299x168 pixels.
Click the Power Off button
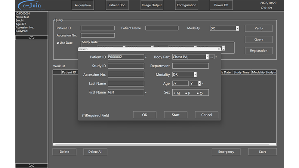[221, 5]
